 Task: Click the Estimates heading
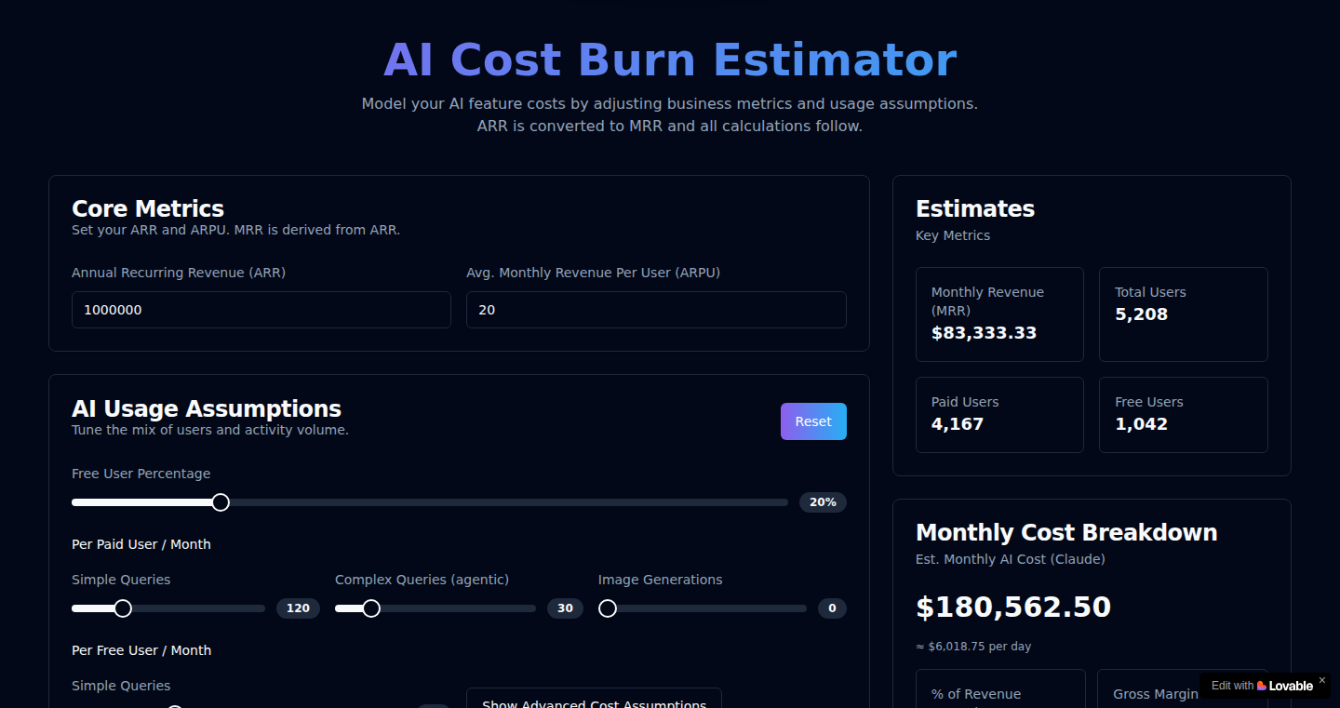[x=975, y=208]
